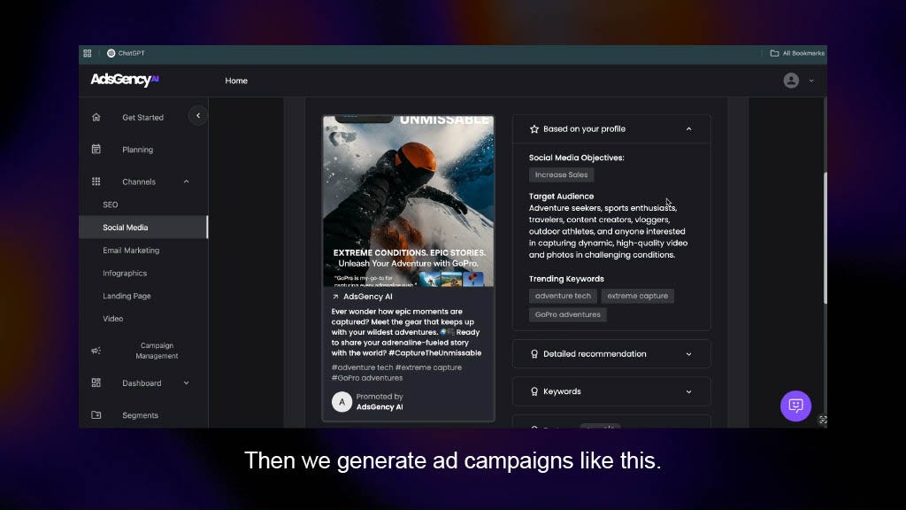Expand the Dashboard submenu chevron

[x=186, y=382]
